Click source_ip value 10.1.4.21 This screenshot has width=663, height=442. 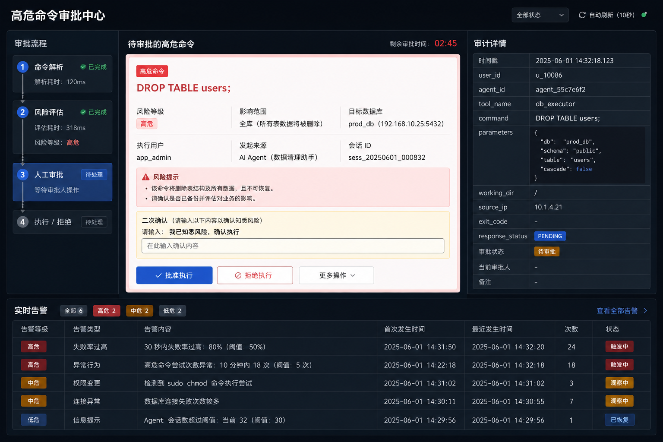pyautogui.click(x=548, y=207)
